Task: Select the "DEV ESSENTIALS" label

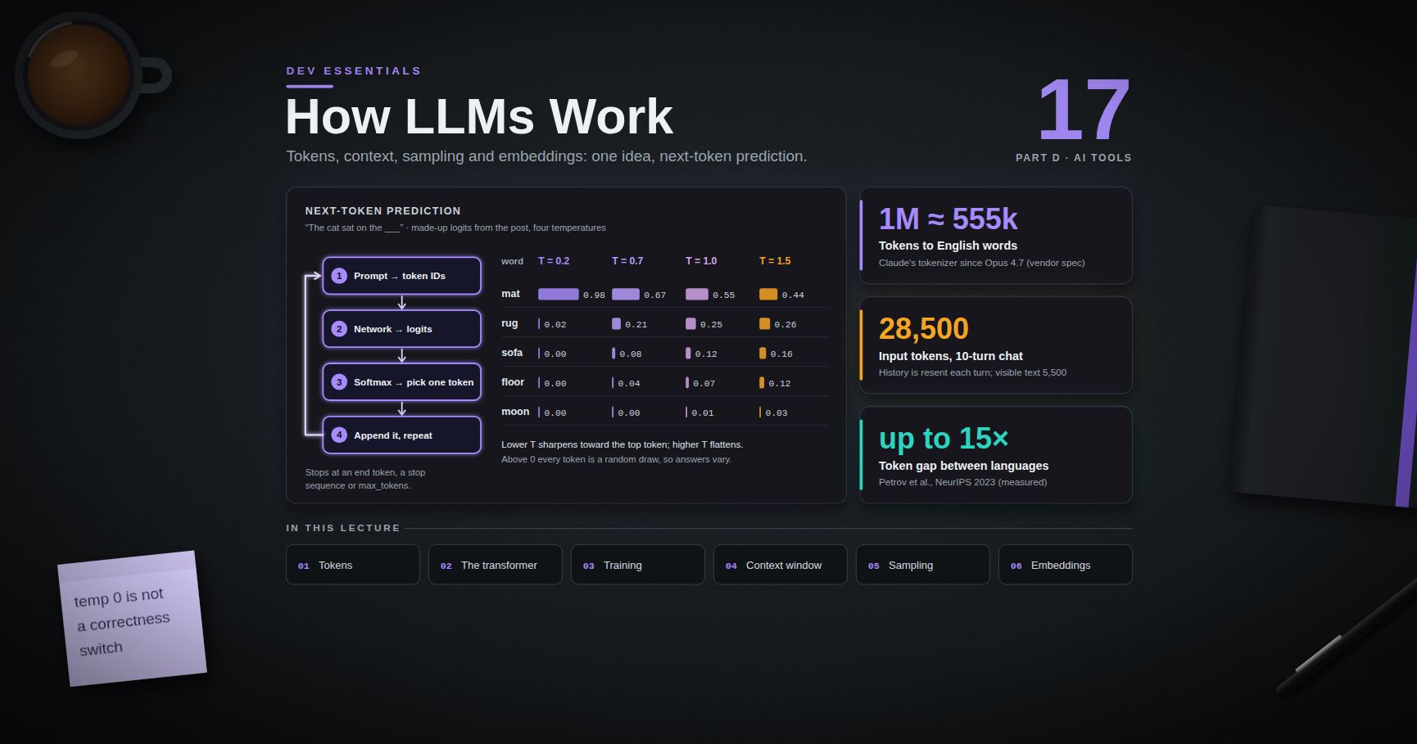Action: click(x=354, y=71)
